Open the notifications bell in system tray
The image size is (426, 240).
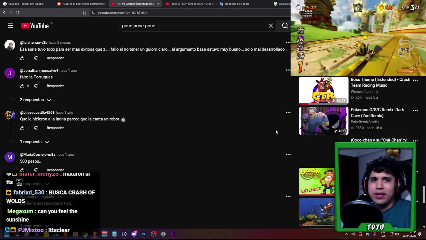420,234
